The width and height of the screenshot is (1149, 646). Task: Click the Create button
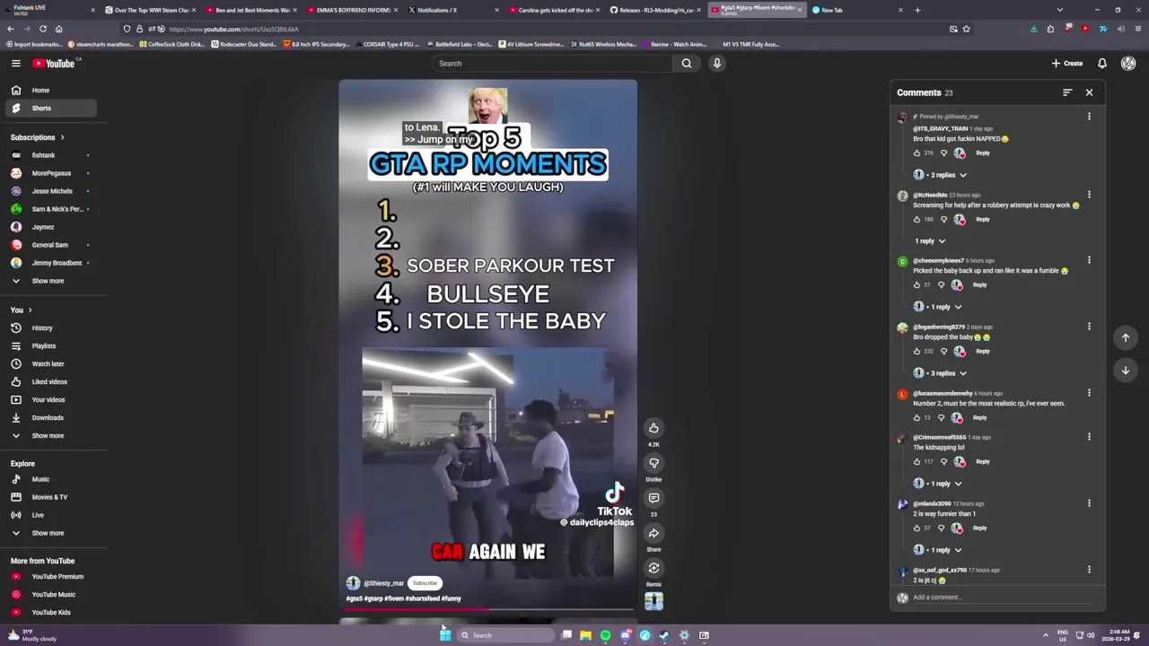click(x=1067, y=63)
